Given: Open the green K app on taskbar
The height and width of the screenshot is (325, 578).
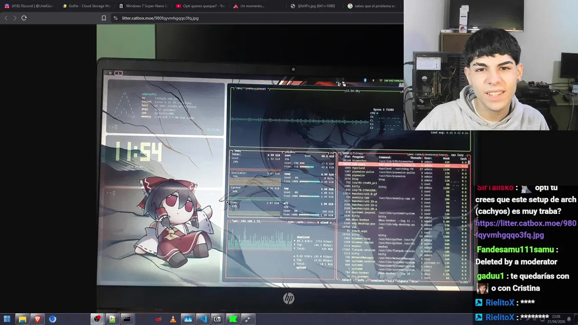Looking at the screenshot, I should click(x=233, y=319).
